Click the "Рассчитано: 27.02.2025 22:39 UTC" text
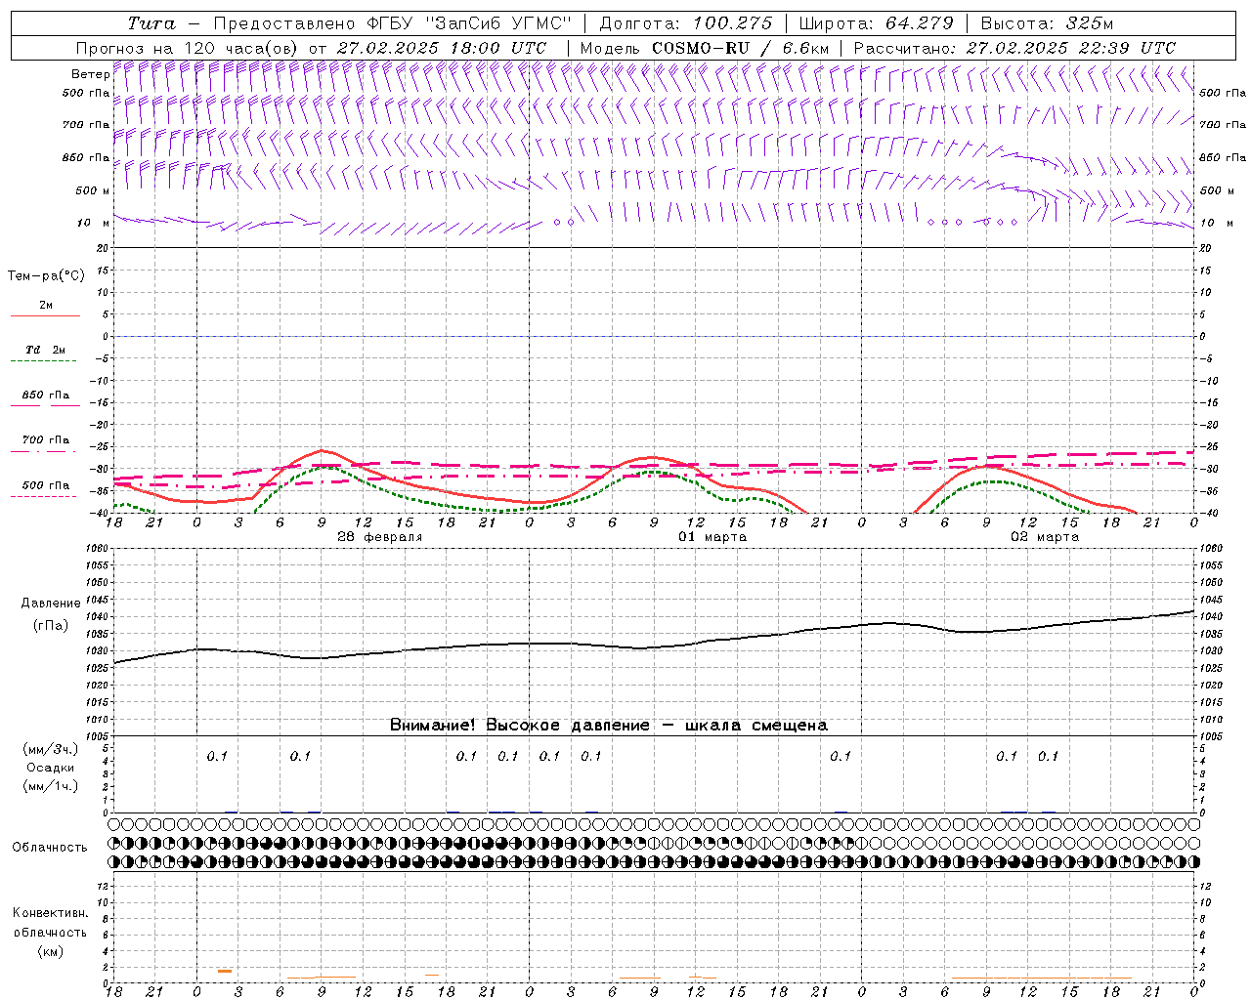 [x=1014, y=48]
